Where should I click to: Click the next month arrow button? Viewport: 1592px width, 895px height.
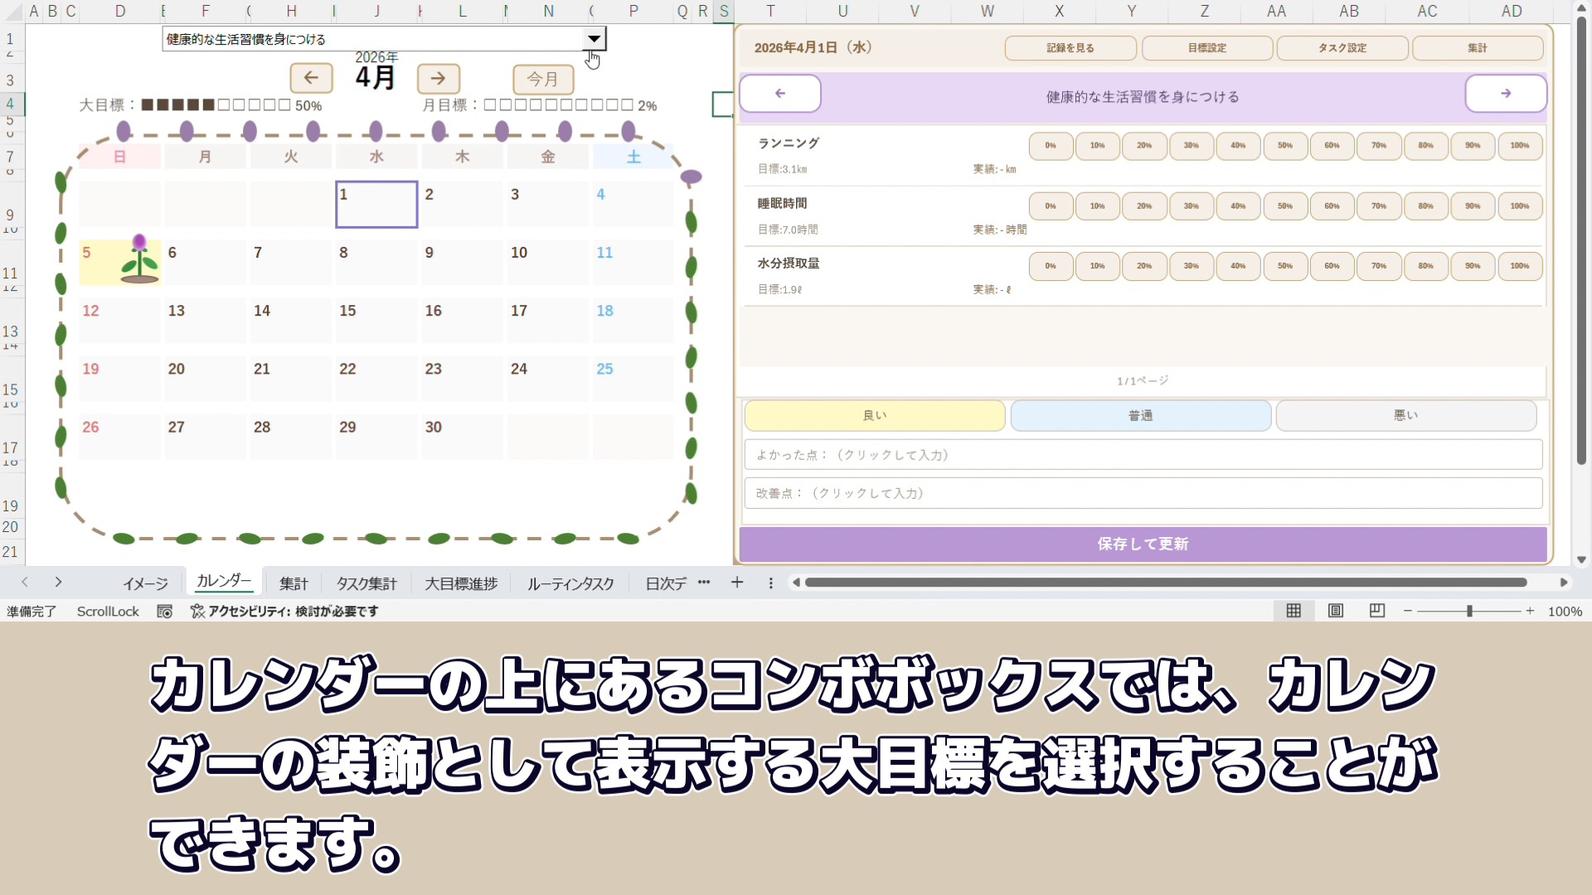coord(438,79)
